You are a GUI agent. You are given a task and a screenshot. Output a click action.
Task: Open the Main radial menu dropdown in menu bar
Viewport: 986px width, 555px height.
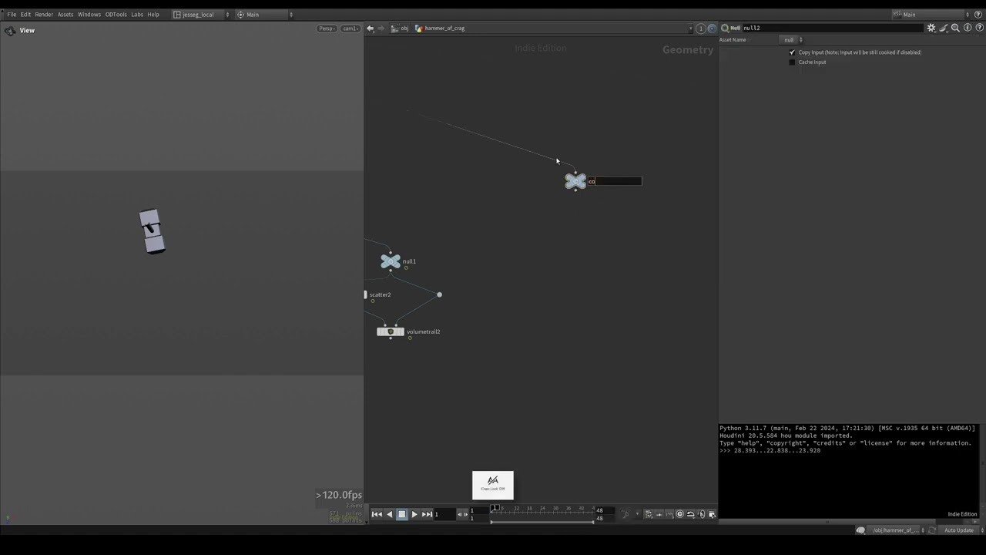pyautogui.click(x=264, y=15)
